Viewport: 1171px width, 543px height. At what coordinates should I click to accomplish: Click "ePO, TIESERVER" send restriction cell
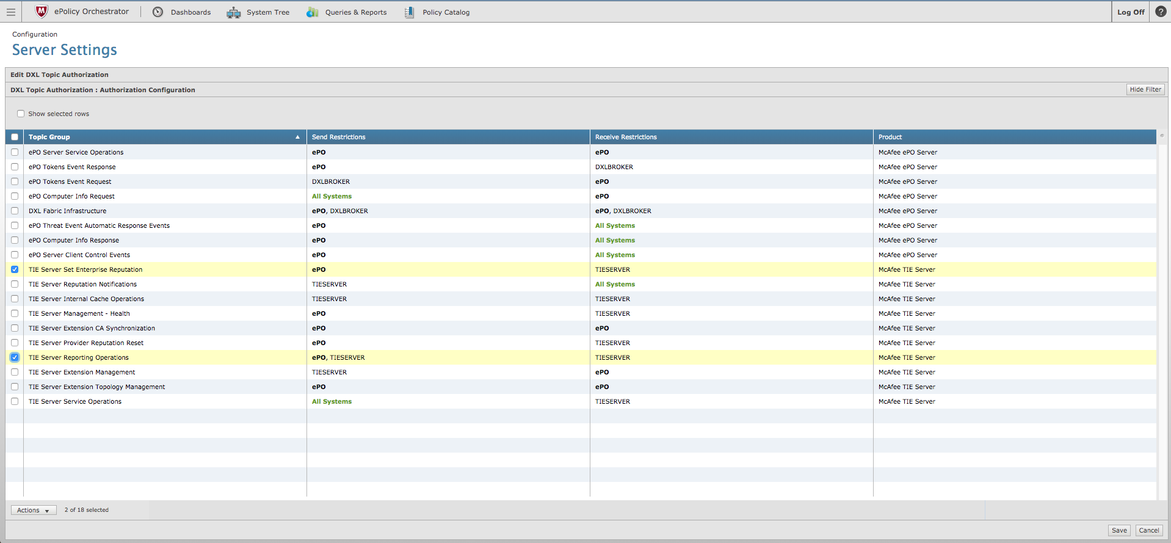tap(338, 357)
